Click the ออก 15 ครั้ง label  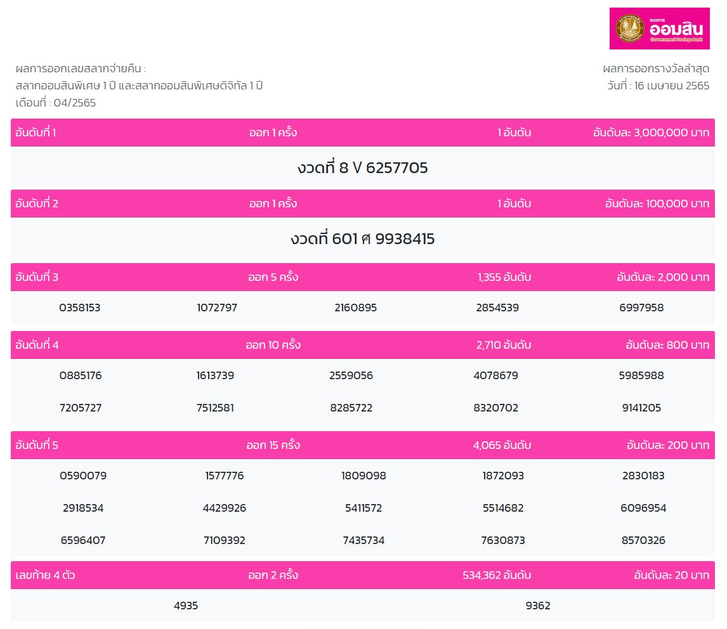273,445
